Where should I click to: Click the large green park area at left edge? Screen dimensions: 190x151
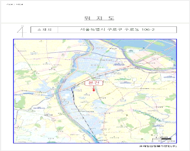[19, 102]
